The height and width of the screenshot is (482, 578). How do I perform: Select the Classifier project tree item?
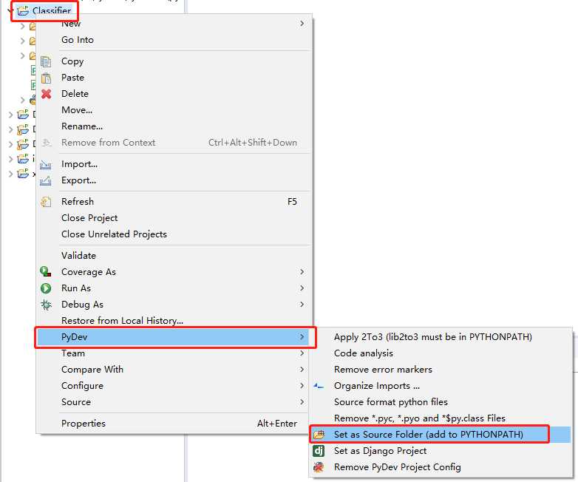52,10
